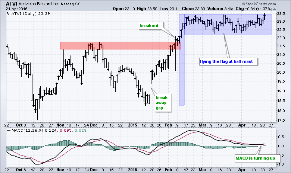Click the MACD(12,26,9) 0.124 legend label

pyautogui.click(x=35, y=131)
